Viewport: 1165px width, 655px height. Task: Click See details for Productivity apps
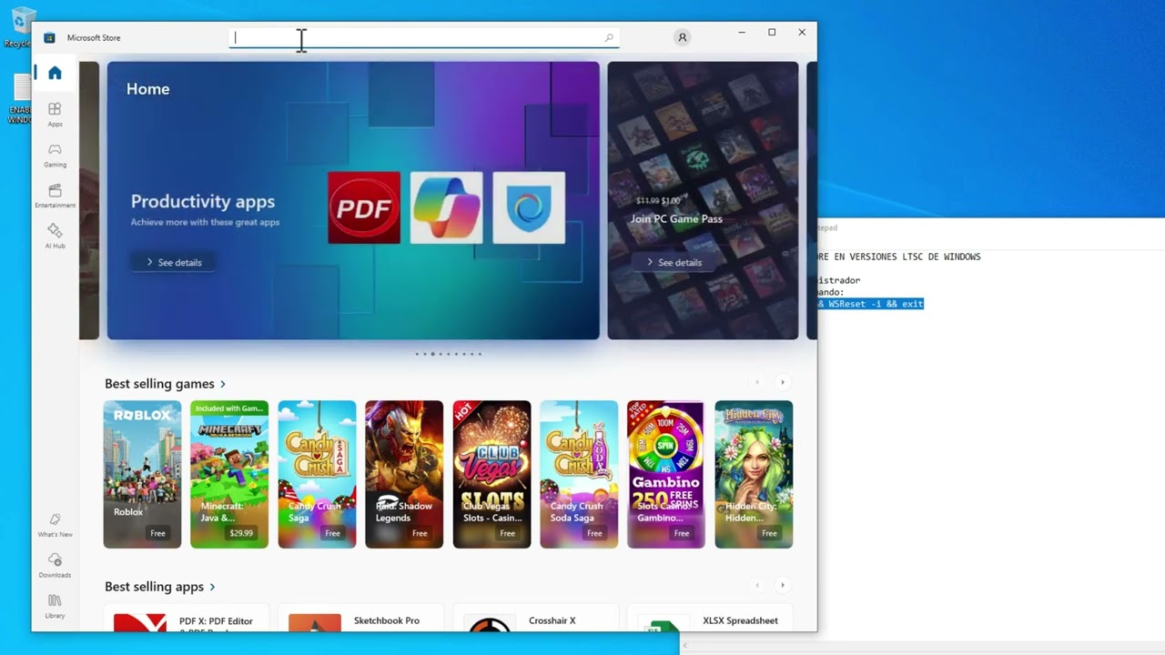[x=173, y=262]
